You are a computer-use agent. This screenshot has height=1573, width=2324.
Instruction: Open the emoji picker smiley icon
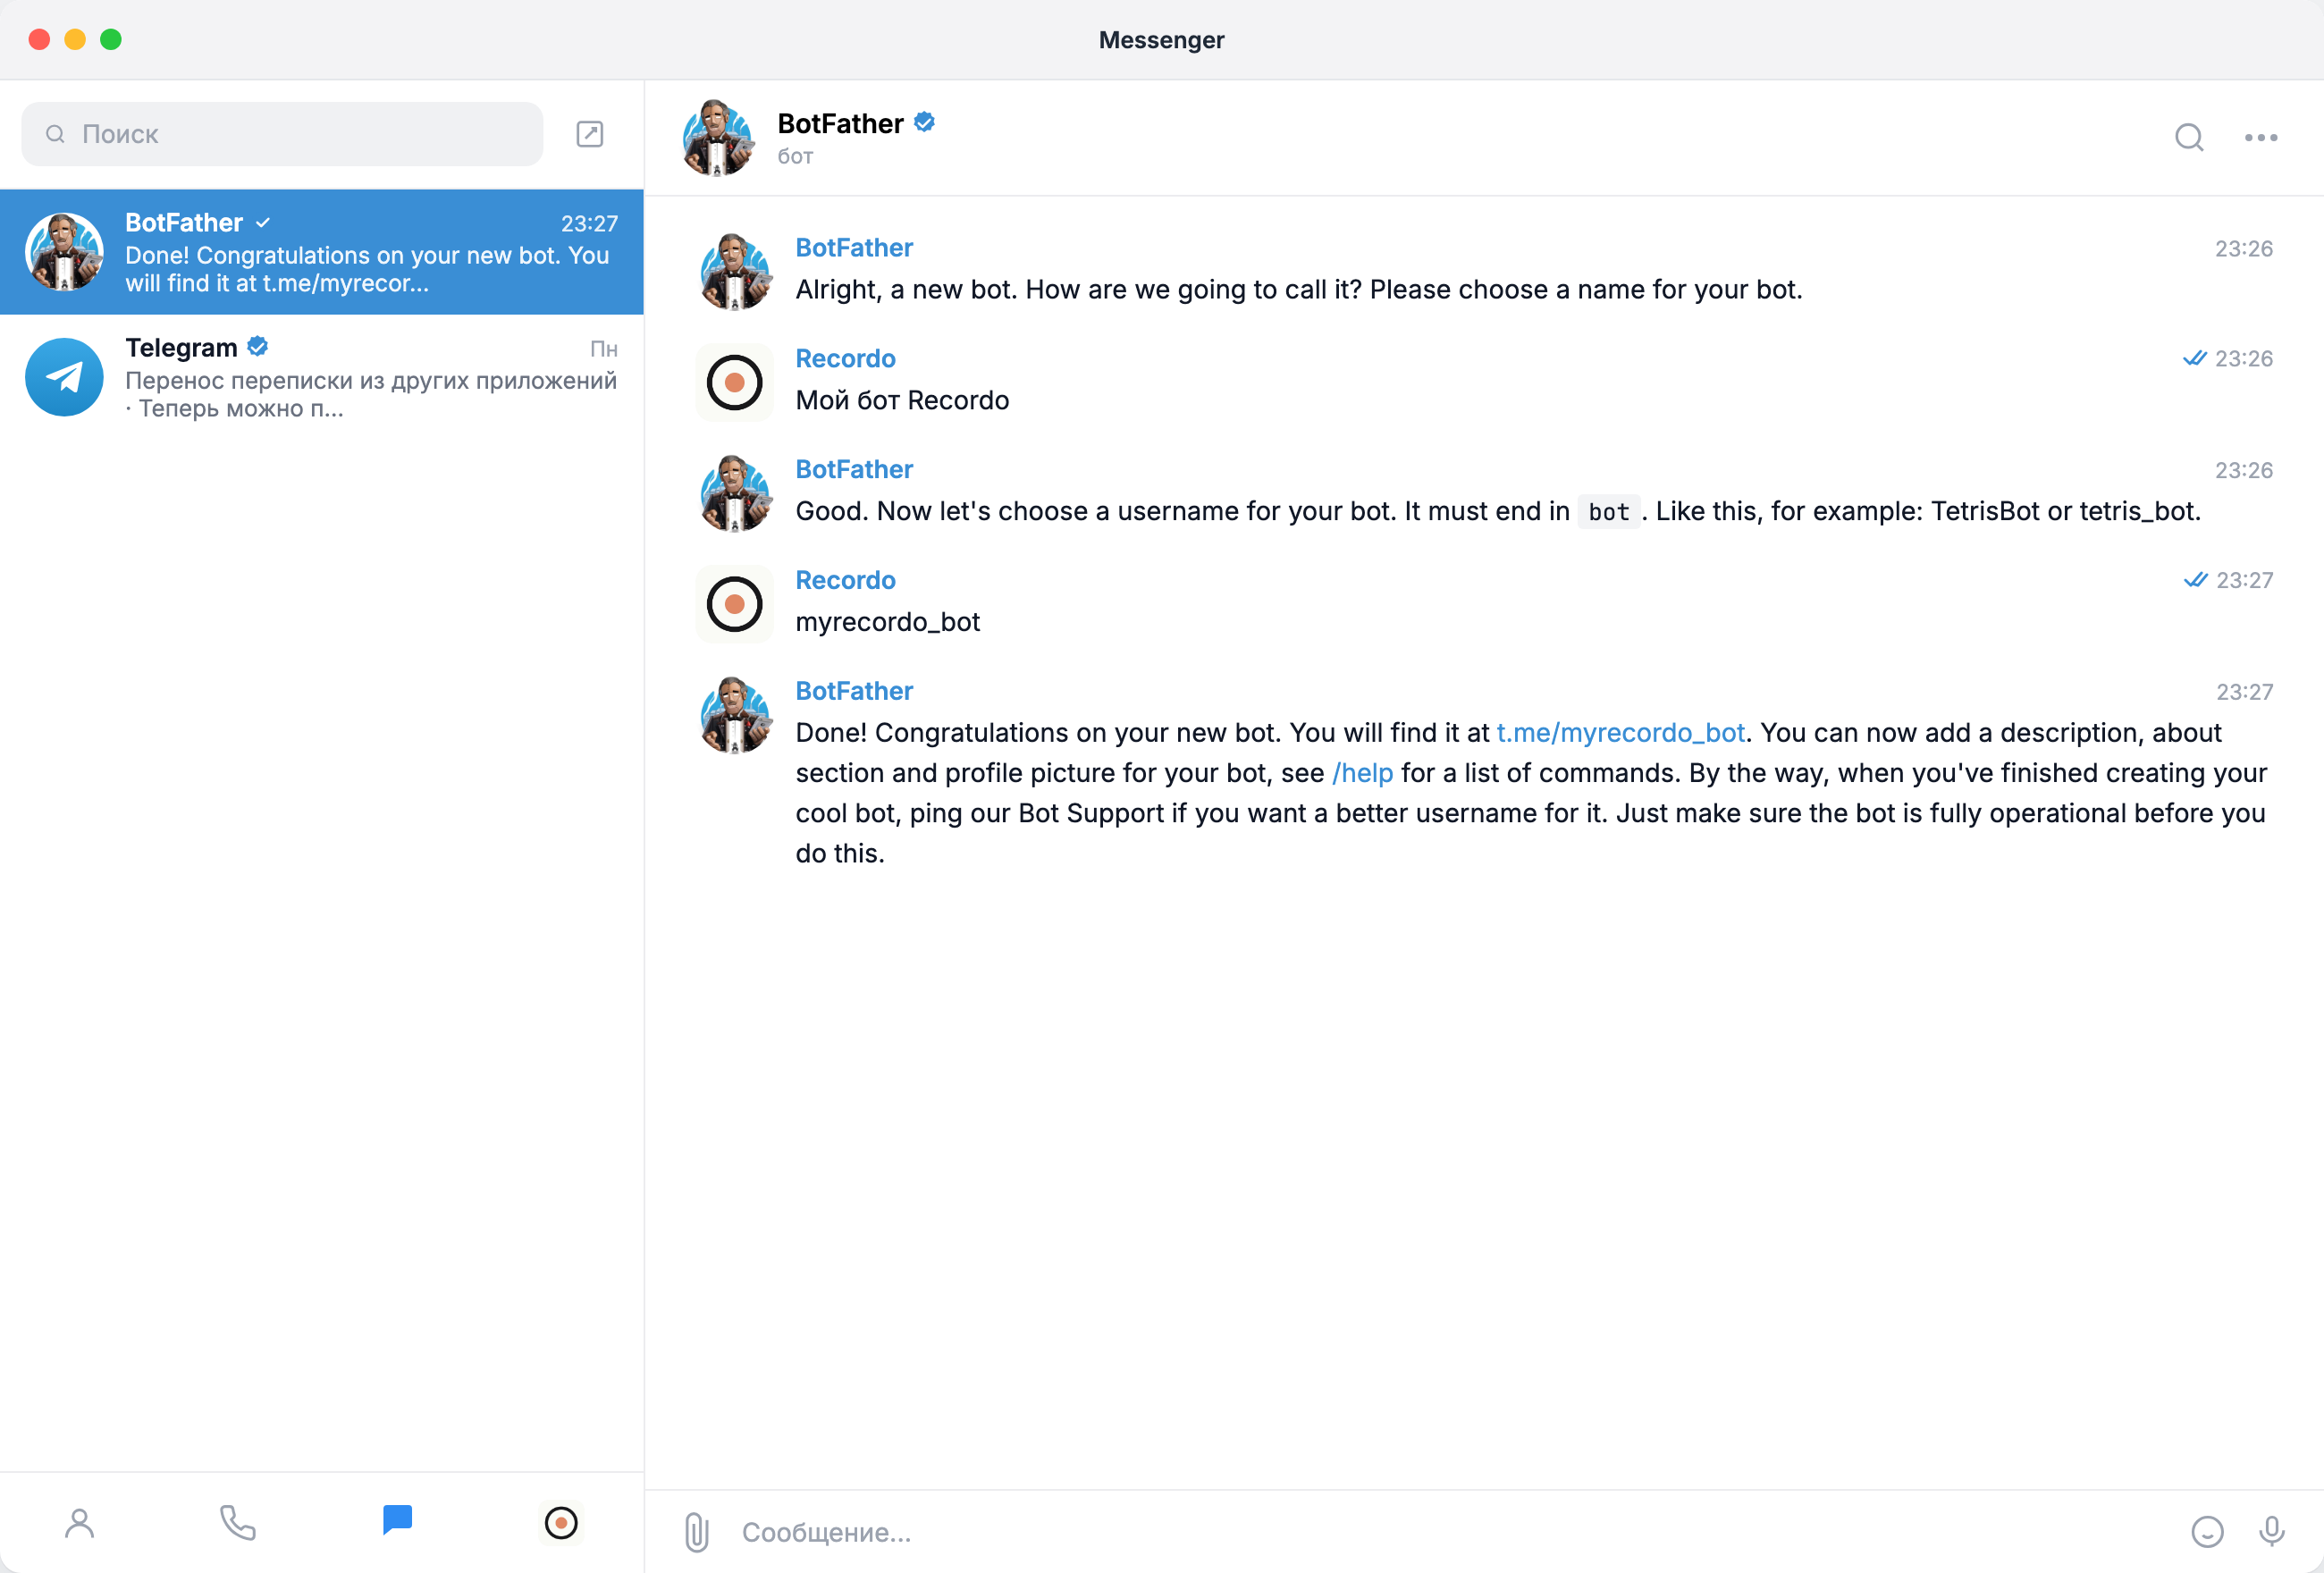(x=2206, y=1531)
